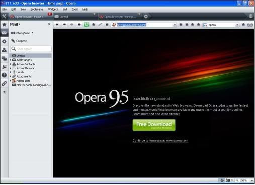This screenshot has width=255, height=185.
Task: Click the URL address field
Action: point(144,25)
